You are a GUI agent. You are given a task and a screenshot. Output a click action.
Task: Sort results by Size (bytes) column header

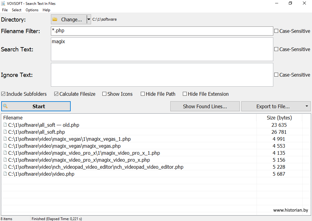click(x=279, y=118)
